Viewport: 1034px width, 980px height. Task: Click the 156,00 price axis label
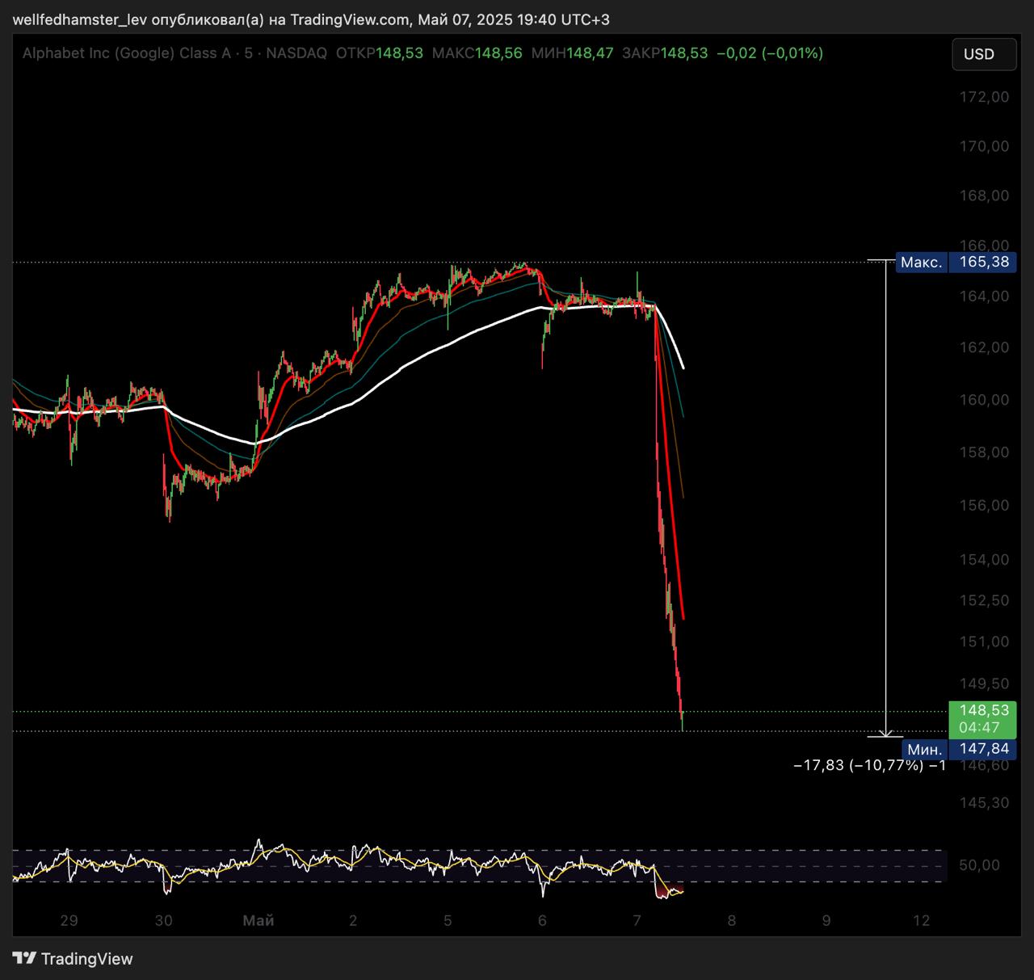(984, 506)
